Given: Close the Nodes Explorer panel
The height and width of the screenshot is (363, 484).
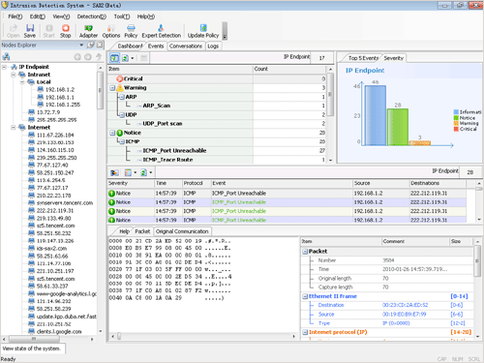Looking at the screenshot, I should point(100,45).
